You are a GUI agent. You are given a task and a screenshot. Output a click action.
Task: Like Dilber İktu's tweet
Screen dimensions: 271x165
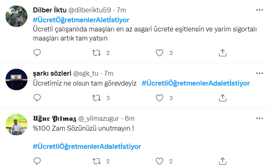click(159, 53)
